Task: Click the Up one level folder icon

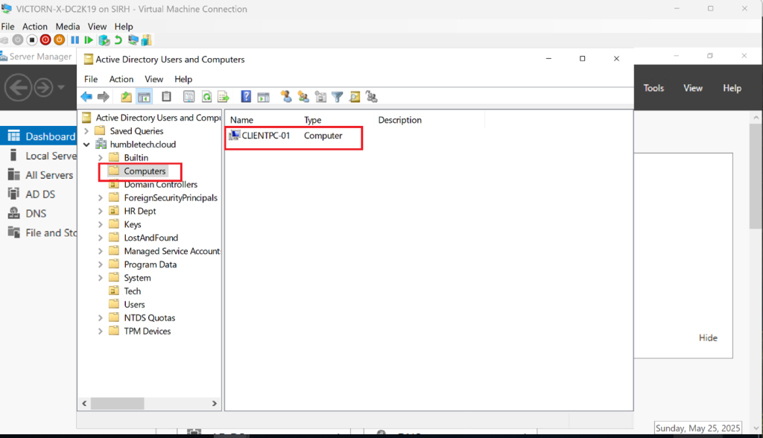Action: (127, 97)
